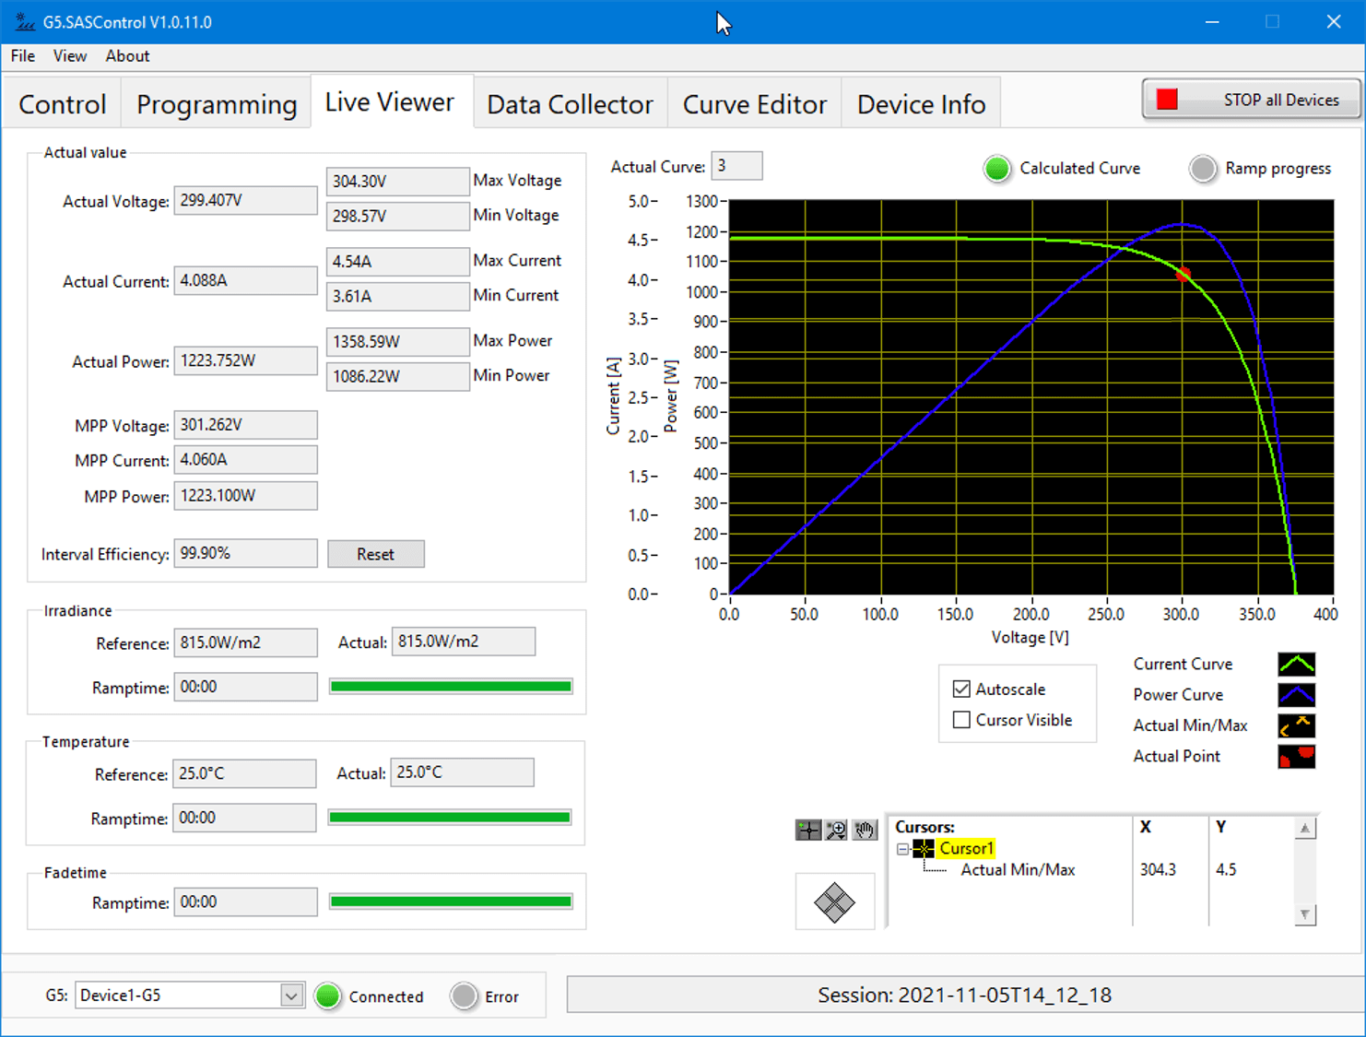Enable the Cursor Visible checkbox

click(961, 720)
